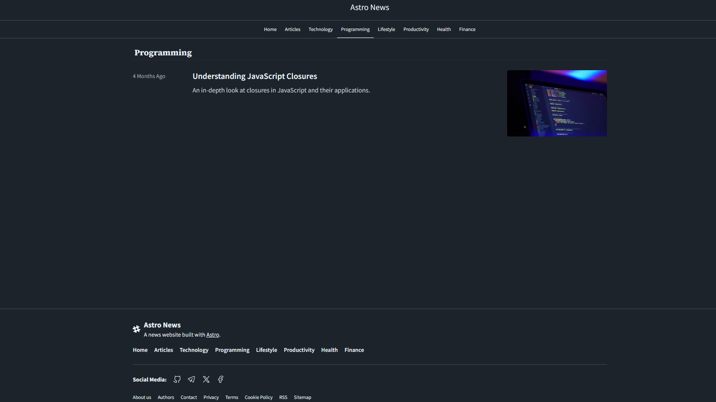Go to Home in top navigation
This screenshot has height=402, width=716.
[x=270, y=30]
